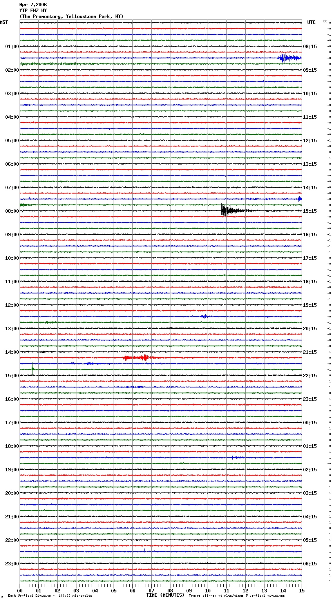Click 'Traces clipped at plus/minus 5 vertical divisions'
Screen dimensions: 333x601
[x=237, y=596]
